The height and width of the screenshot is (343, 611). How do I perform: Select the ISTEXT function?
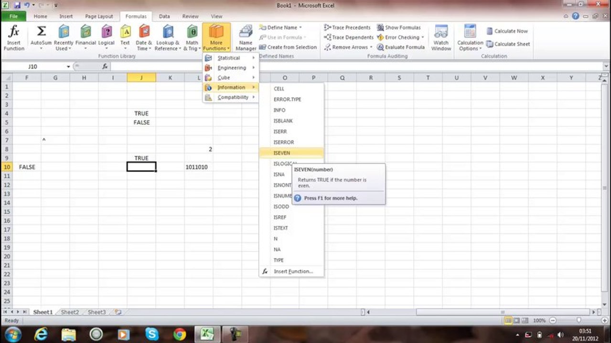[x=291, y=228]
